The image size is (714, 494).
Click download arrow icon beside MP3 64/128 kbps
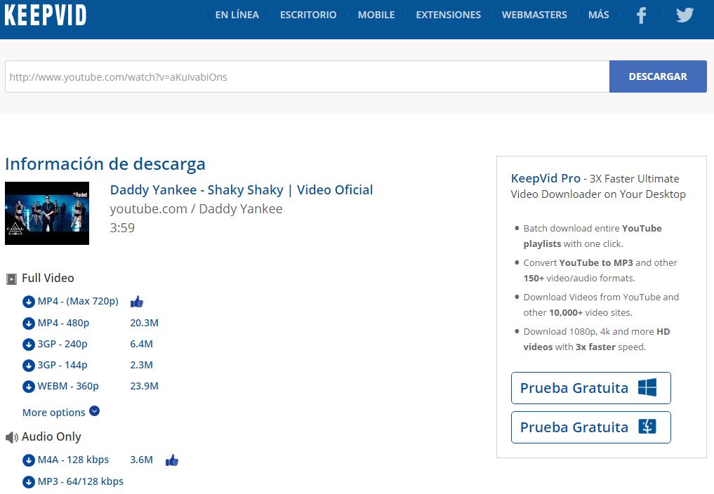(x=29, y=481)
